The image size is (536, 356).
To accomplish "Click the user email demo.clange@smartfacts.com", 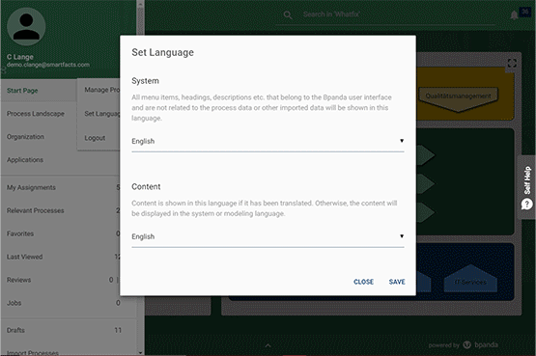I will point(48,65).
